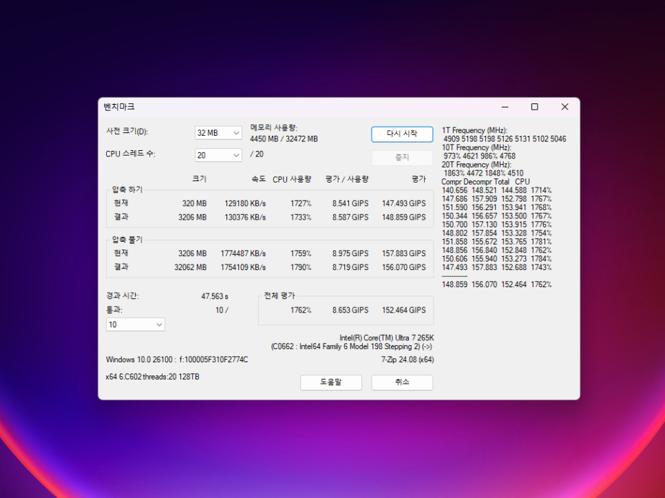Select the 320 MB compression size value
Screen dimensions: 665x498
[x=194, y=204]
